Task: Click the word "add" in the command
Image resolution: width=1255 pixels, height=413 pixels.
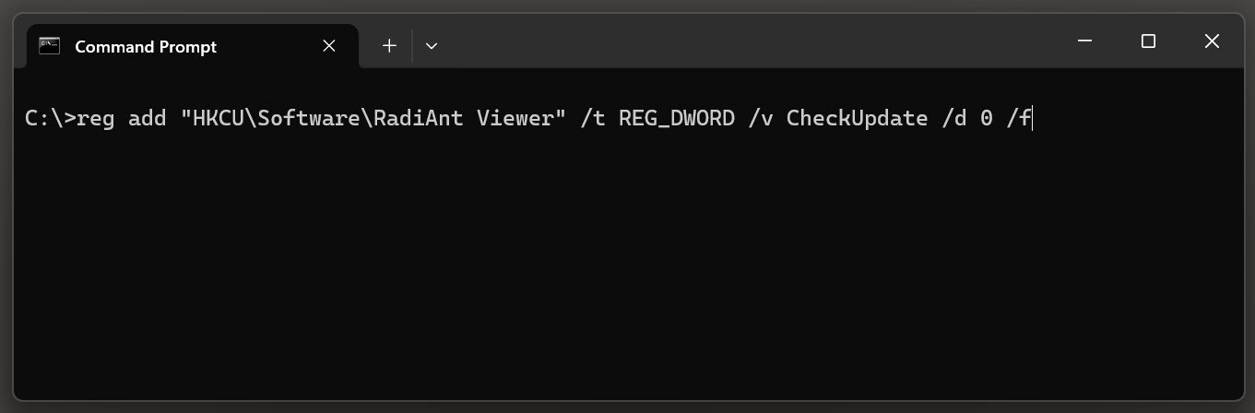Action: [x=148, y=119]
